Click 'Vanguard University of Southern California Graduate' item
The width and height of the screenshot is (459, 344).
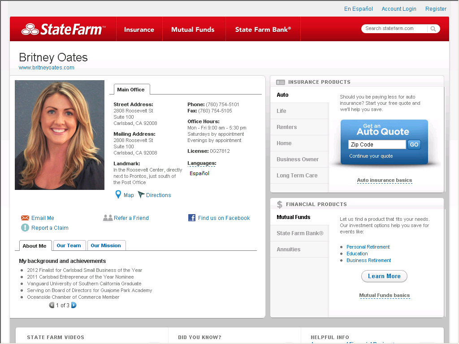pos(84,284)
